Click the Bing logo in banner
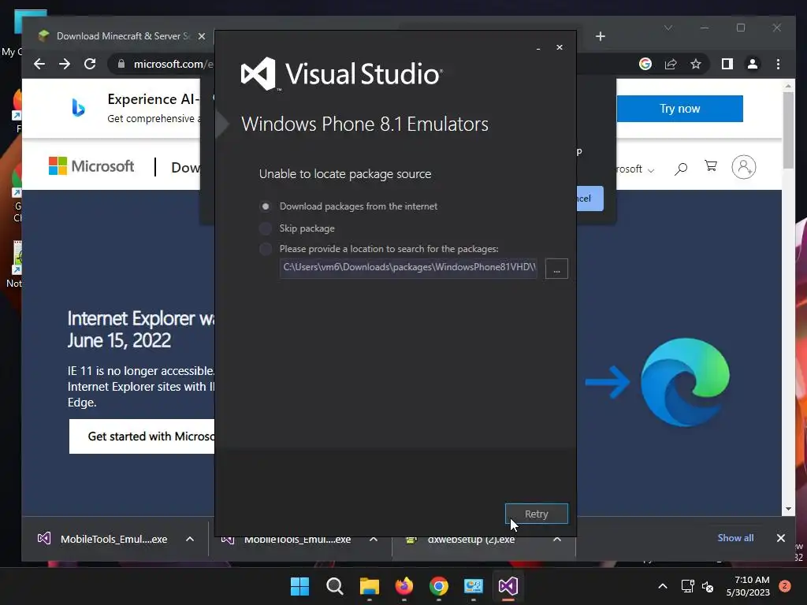The image size is (807, 605). pos(78,107)
